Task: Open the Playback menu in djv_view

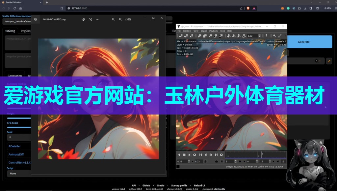Action: coord(213,31)
